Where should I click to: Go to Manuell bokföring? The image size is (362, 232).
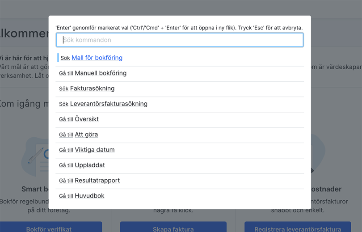[100, 73]
